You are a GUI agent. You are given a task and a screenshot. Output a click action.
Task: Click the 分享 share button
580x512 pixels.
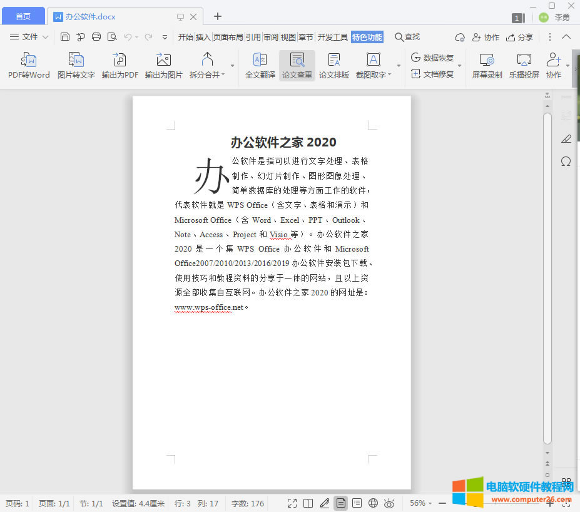(520, 37)
